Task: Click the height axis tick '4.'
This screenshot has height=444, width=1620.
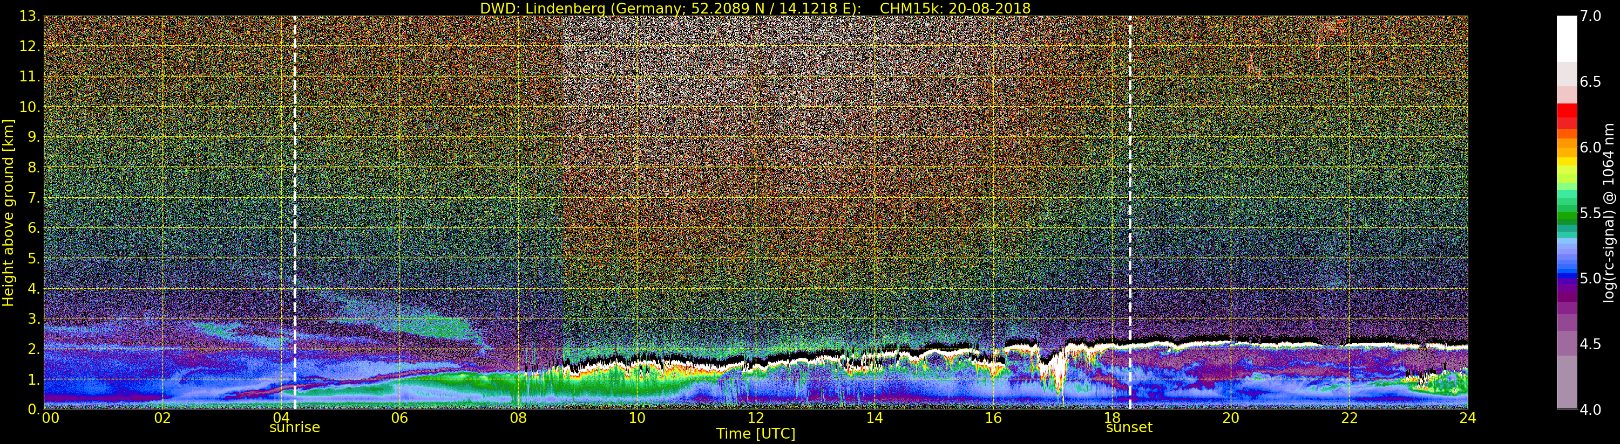Action: click(x=34, y=288)
